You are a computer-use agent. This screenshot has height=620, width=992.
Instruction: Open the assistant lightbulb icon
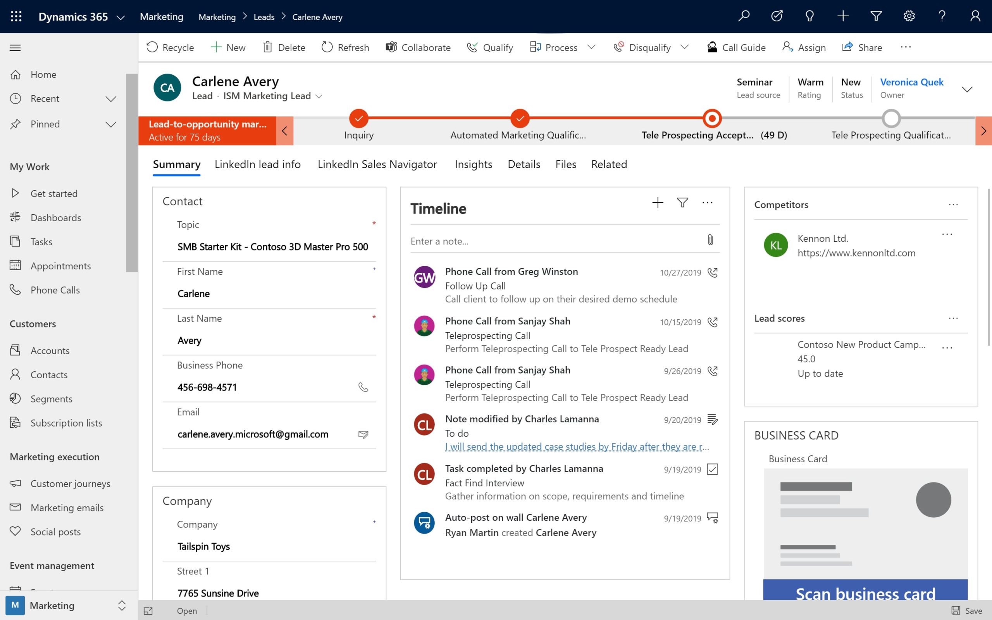pos(809,16)
